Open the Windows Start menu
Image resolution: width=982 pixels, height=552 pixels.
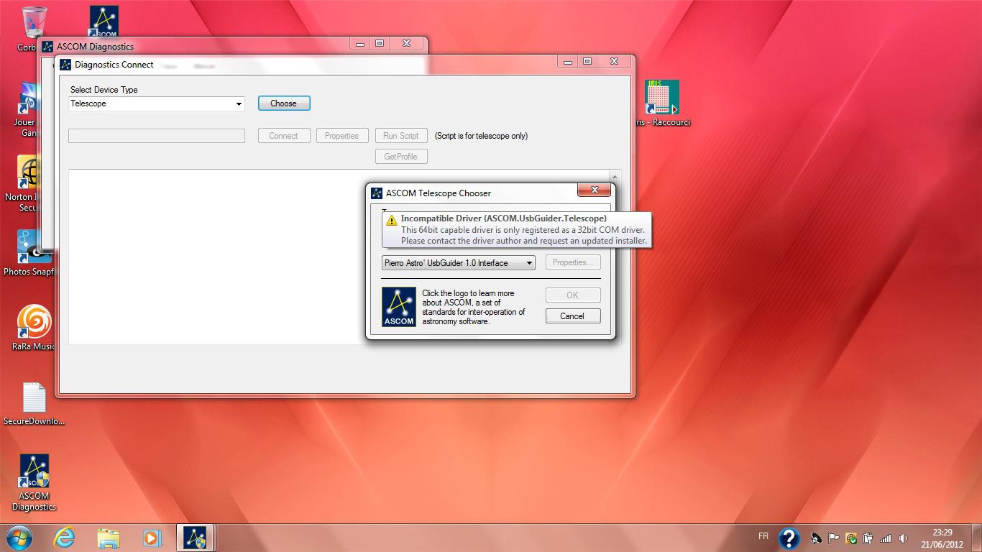pyautogui.click(x=19, y=538)
